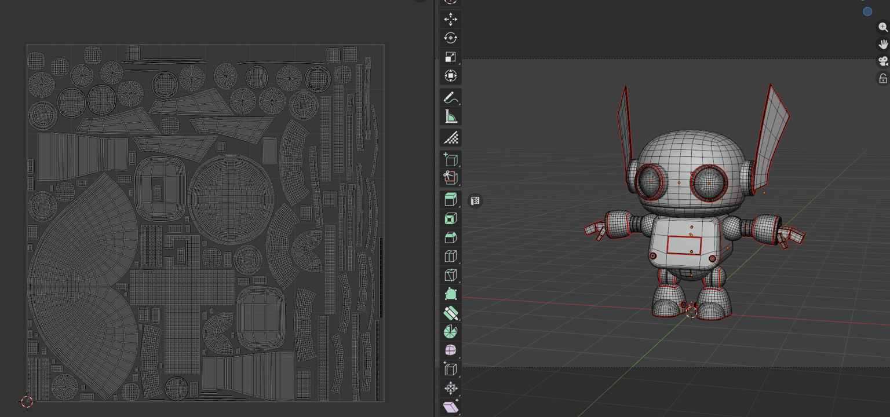Select the Annotate pencil tool
The height and width of the screenshot is (417, 890).
[450, 98]
